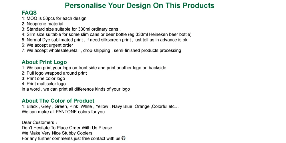Click the line listing Black, Grey, Green colors
286x143 pixels.
point(100,106)
